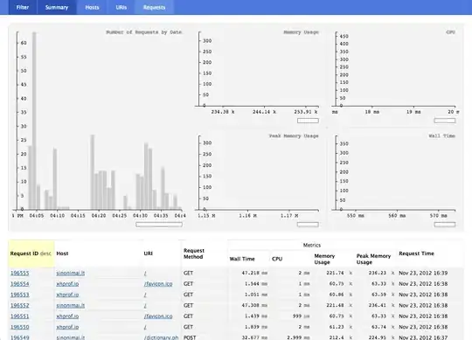
Task: Click the slider under Peak Memory Usage chart
Action: tap(308, 225)
